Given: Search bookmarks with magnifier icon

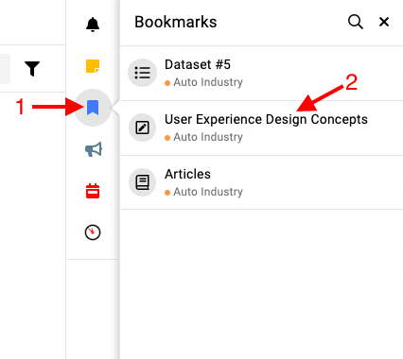Looking at the screenshot, I should [x=356, y=22].
